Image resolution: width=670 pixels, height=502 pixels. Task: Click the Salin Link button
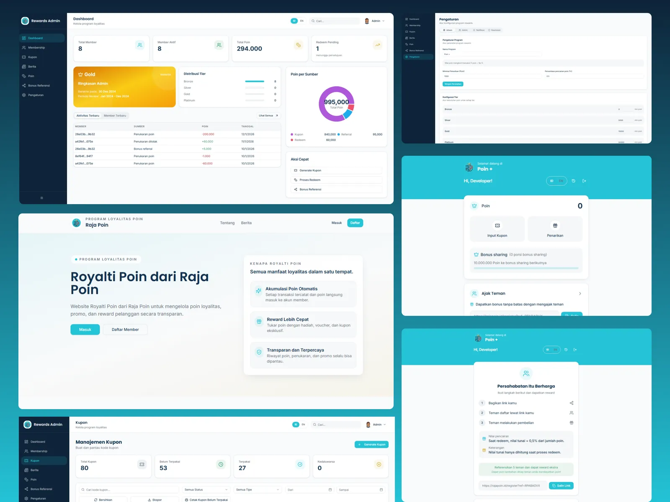tap(561, 486)
